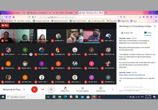Turn on captions
The width and height of the screenshot is (158, 110).
click(83, 89)
